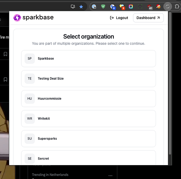The width and height of the screenshot is (181, 179).
Task: Click the sparkbase wordmark text
Action: [x=38, y=18]
